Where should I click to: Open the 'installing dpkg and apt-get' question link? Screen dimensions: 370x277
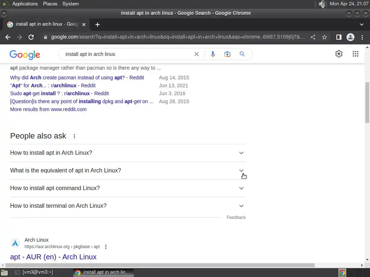point(82,101)
